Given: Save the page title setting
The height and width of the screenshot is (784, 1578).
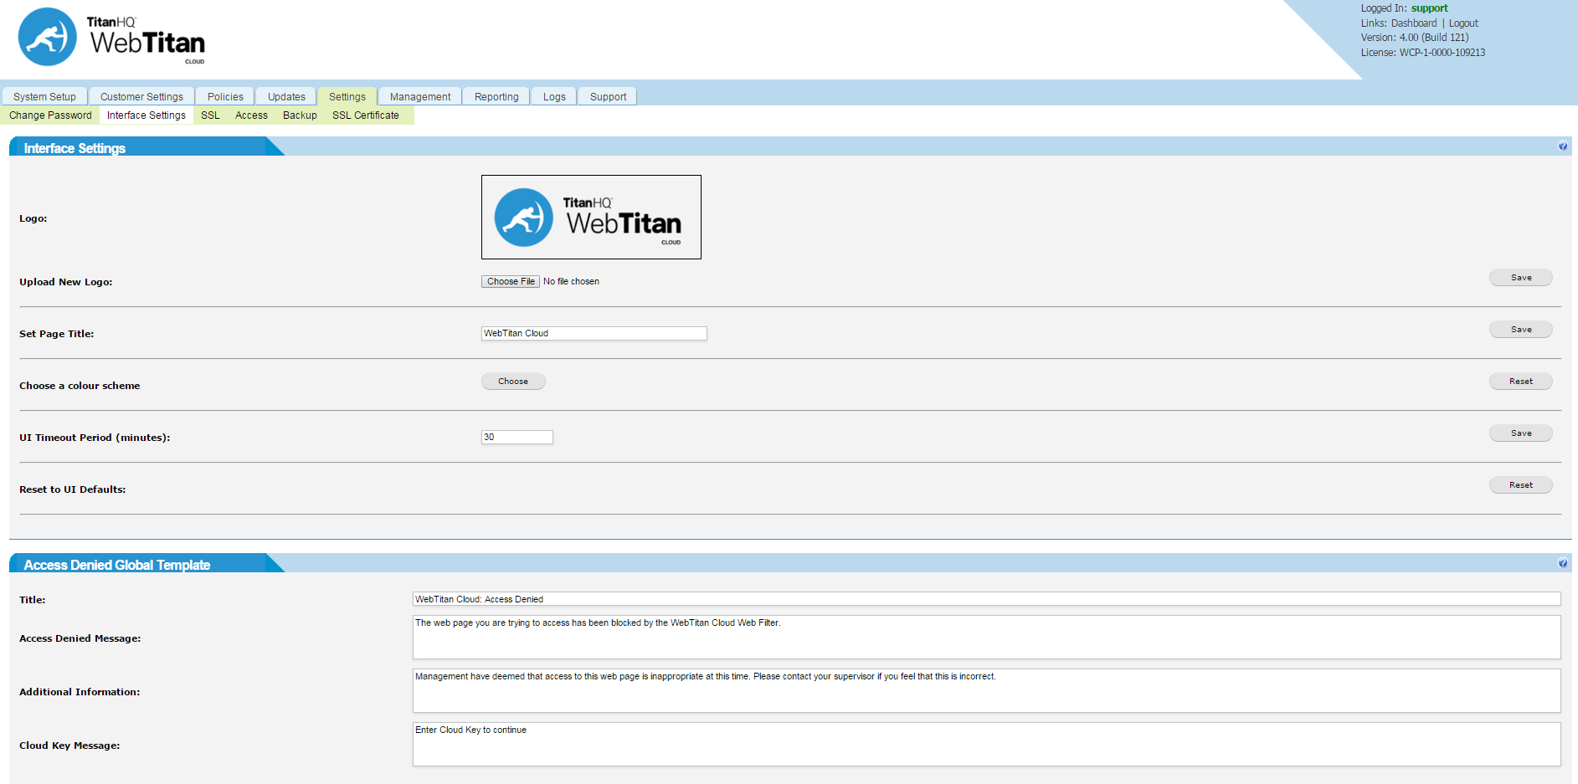Looking at the screenshot, I should pos(1521,330).
